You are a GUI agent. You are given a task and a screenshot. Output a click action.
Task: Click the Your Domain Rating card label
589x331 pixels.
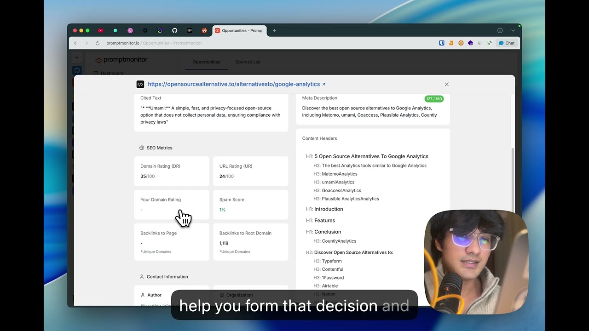pyautogui.click(x=161, y=200)
